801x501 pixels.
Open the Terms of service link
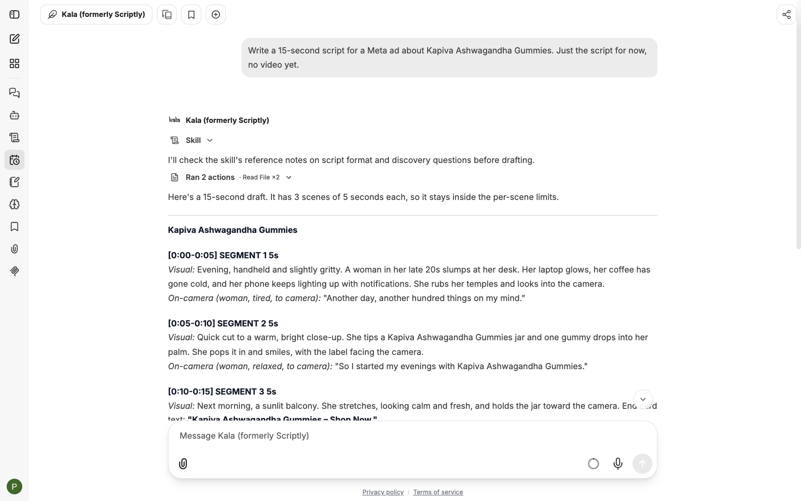click(x=438, y=492)
